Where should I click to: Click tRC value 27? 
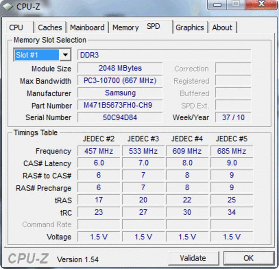pos(143,212)
